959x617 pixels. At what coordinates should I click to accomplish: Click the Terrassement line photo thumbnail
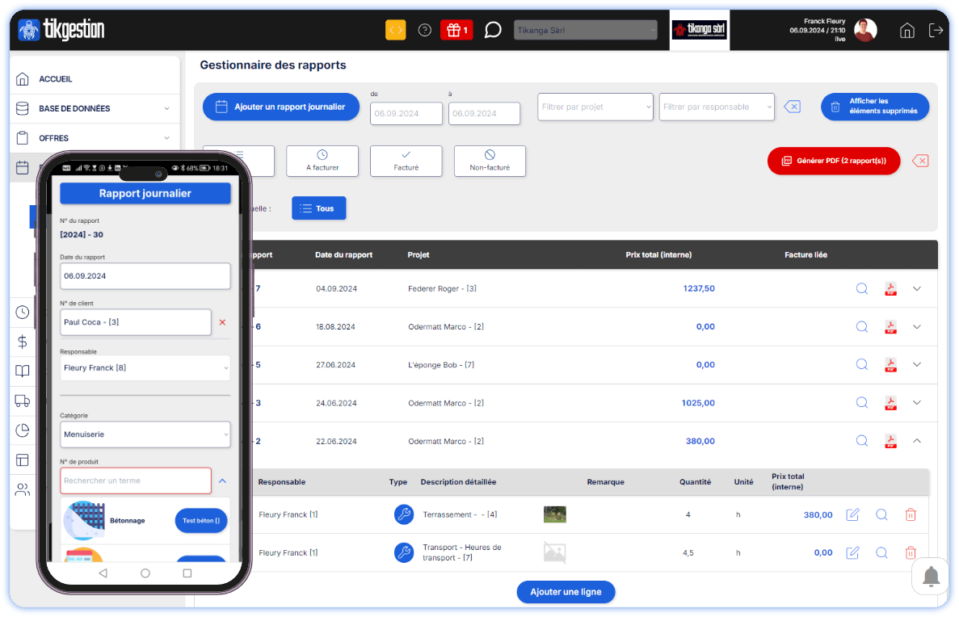555,514
